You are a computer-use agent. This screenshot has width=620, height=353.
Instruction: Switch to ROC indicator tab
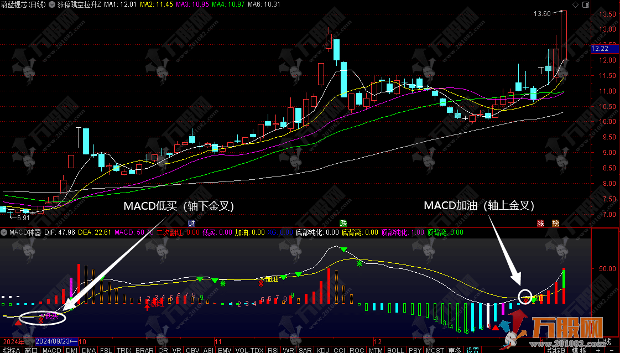[x=357, y=350]
